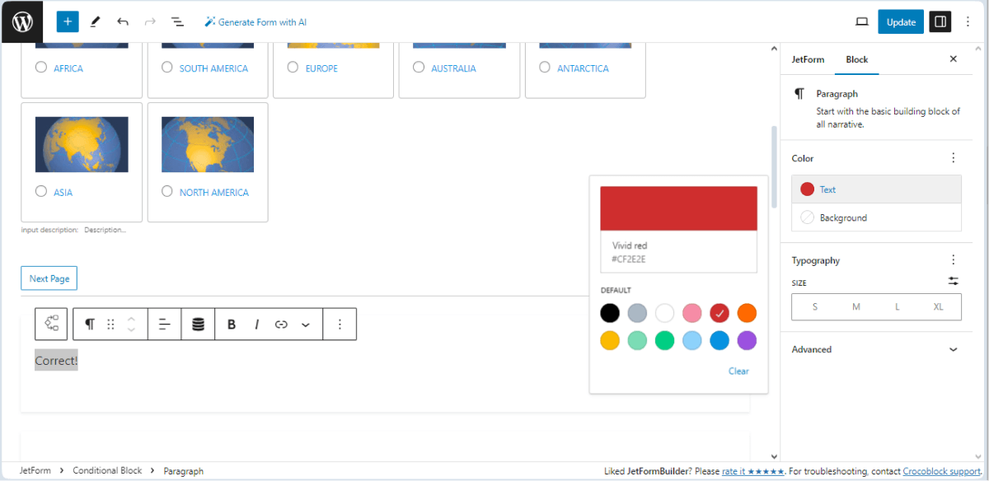Insert a link on selected text
This screenshot has height=481, width=989.
pos(281,325)
